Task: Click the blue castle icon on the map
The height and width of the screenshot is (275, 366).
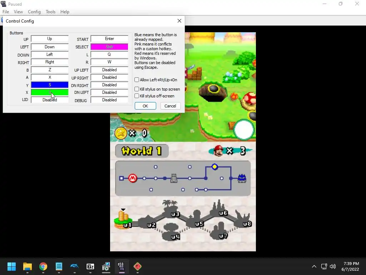Action: 242,178
